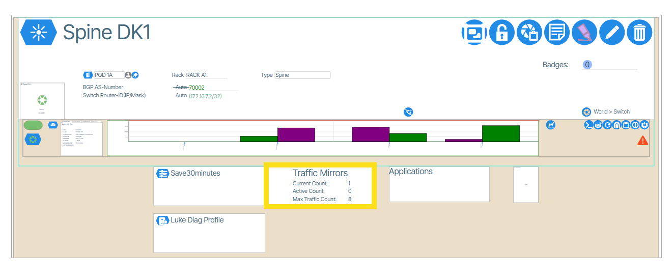Click the screens overlay icon in header

474,33
